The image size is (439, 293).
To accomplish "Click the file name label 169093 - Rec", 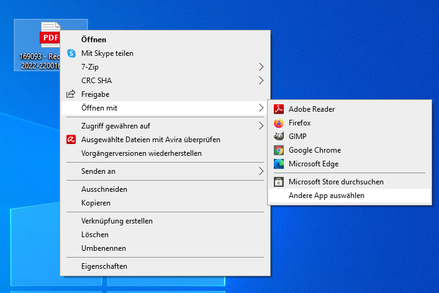I will tap(40, 56).
